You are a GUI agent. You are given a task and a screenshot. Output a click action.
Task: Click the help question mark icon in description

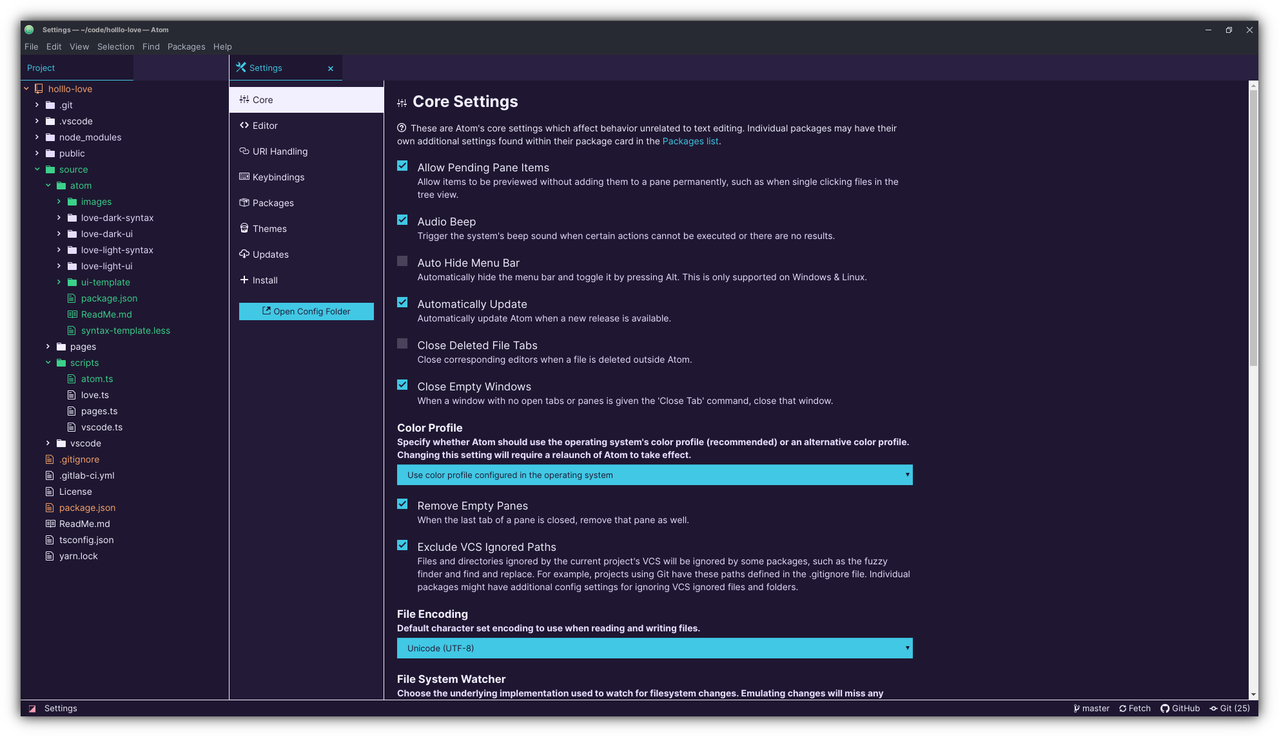402,128
